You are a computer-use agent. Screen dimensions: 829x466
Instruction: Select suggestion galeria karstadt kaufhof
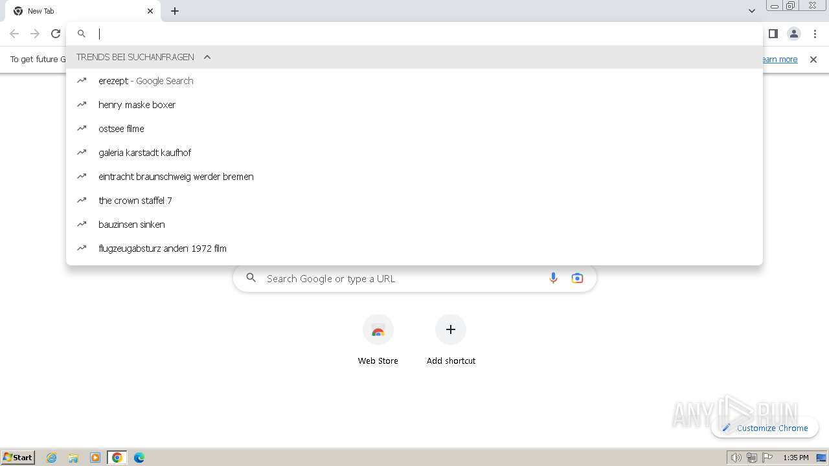[414, 153]
